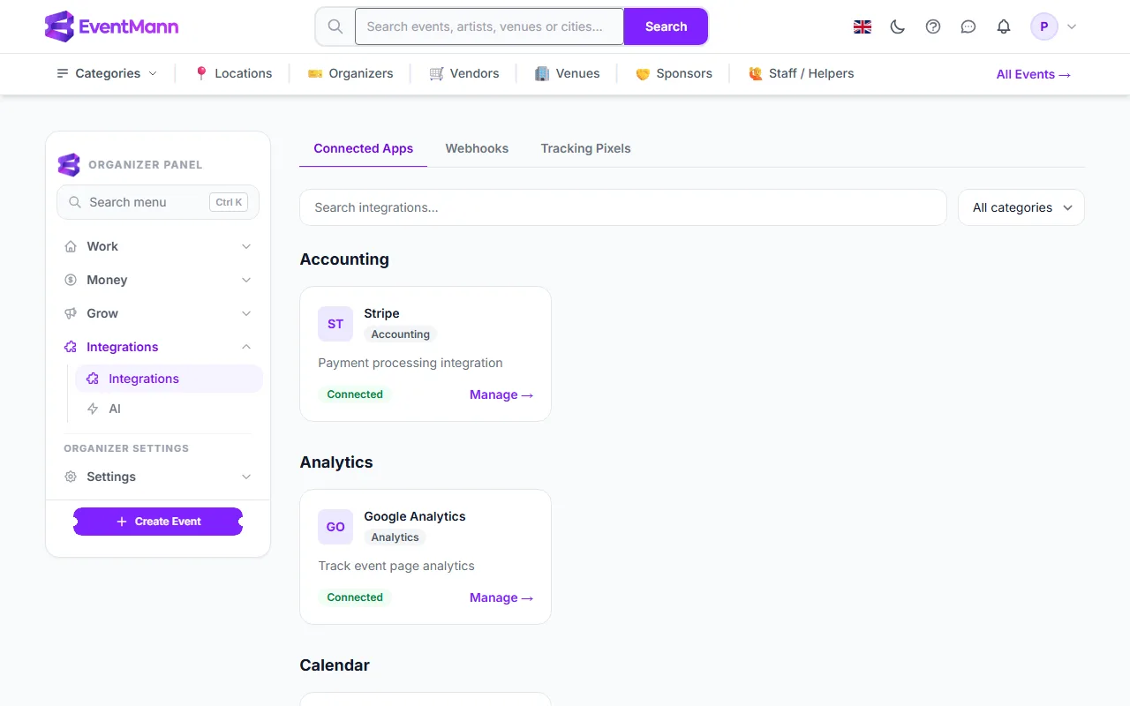Click Stripe's Connected status badge
The height and width of the screenshot is (706, 1130).
tap(355, 394)
